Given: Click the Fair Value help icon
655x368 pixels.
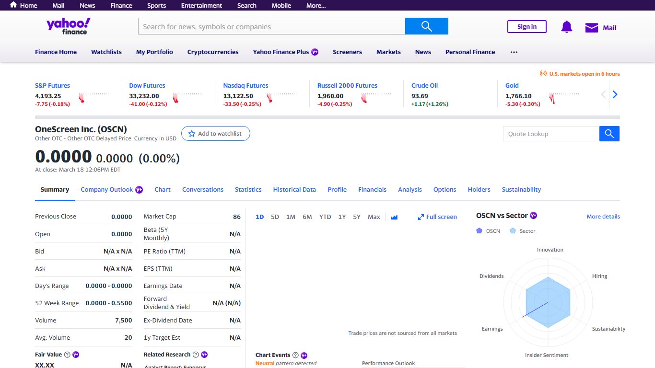Looking at the screenshot, I should coord(67,355).
